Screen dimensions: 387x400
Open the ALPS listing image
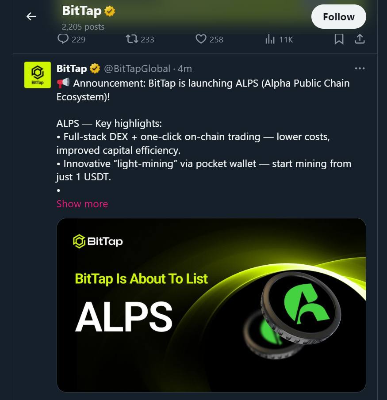coord(211,305)
